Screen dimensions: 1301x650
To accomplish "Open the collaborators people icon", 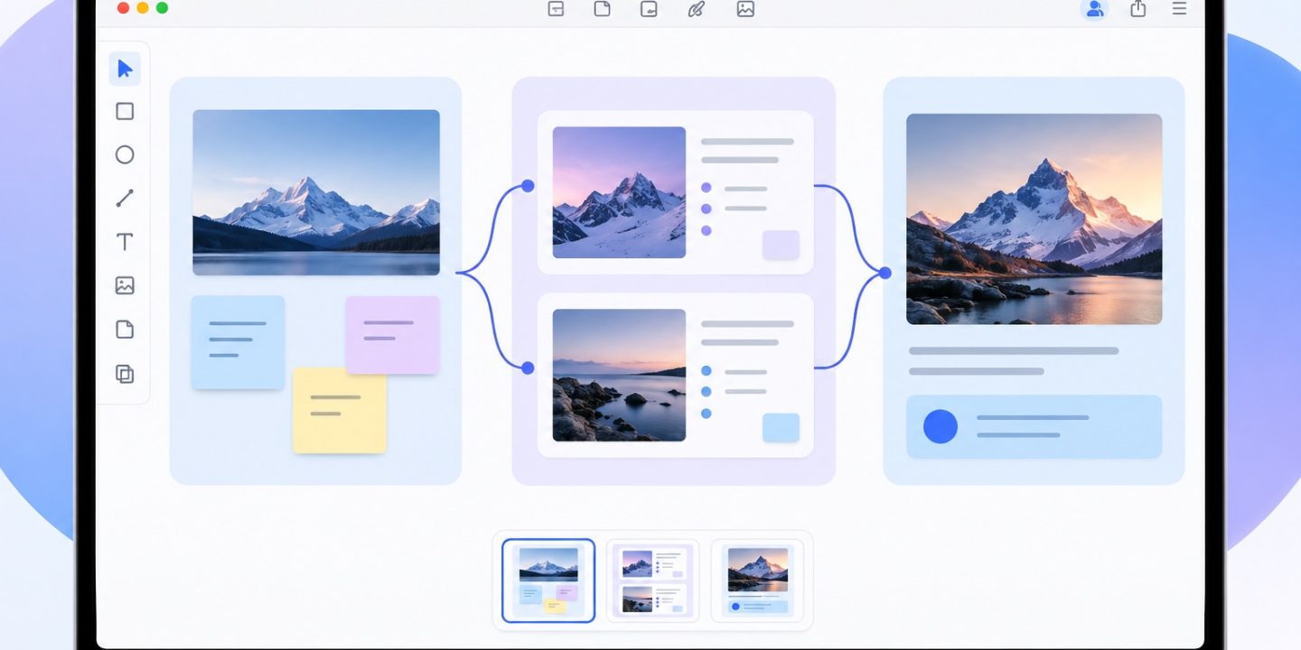I will tap(1095, 9).
